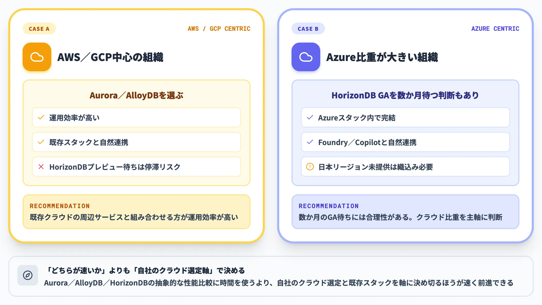Select the CASE B badge

click(308, 29)
